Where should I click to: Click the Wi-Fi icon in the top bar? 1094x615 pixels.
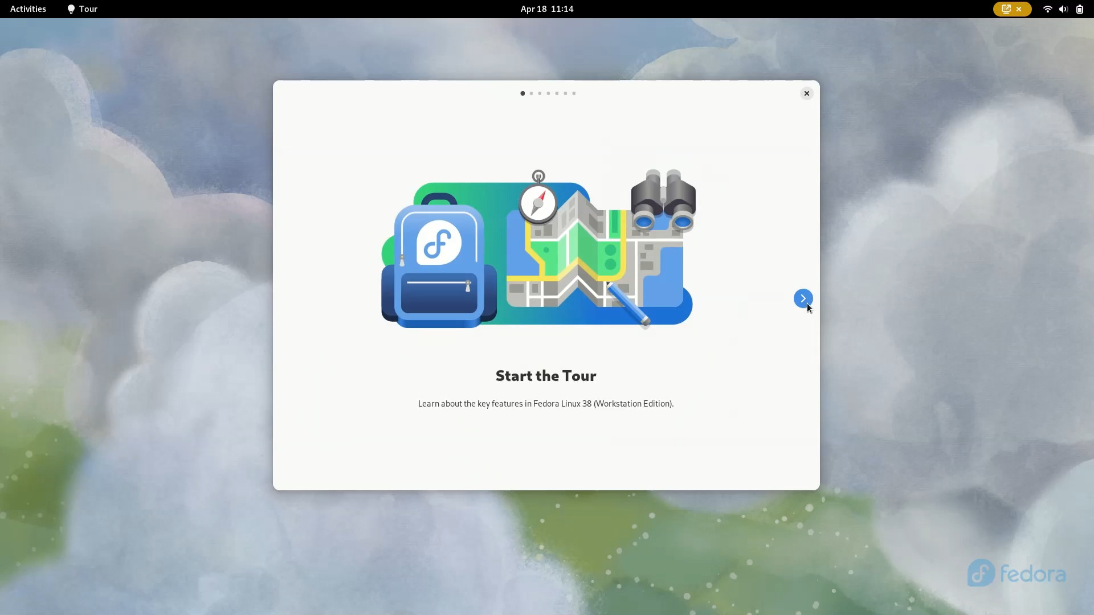point(1047,9)
